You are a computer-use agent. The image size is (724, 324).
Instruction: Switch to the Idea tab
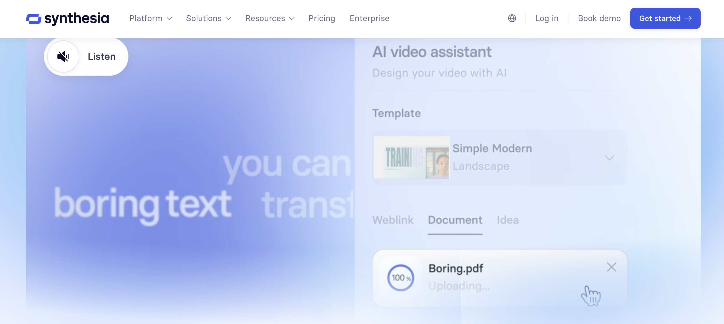pyautogui.click(x=507, y=220)
